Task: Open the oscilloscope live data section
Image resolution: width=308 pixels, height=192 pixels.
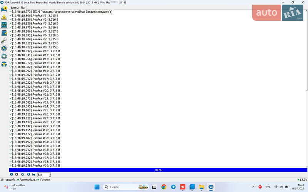Action: click(x=4, y=25)
